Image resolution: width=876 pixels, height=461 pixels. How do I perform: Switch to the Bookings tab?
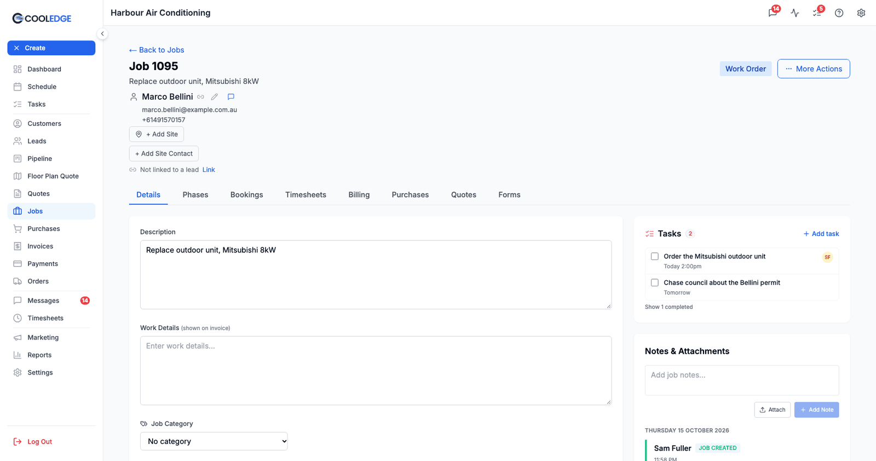pos(247,195)
